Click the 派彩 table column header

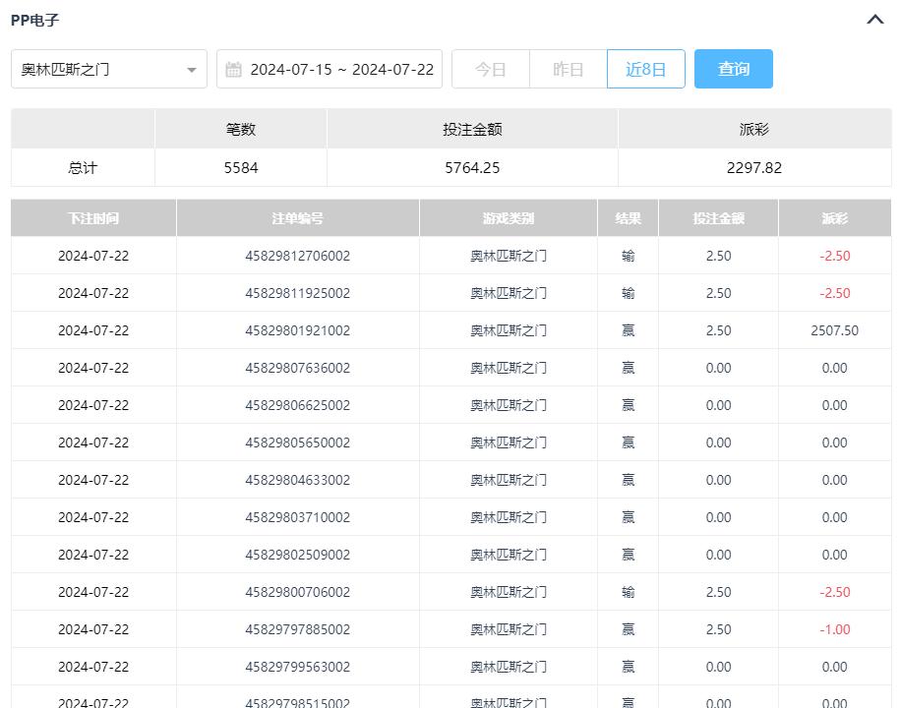[834, 218]
